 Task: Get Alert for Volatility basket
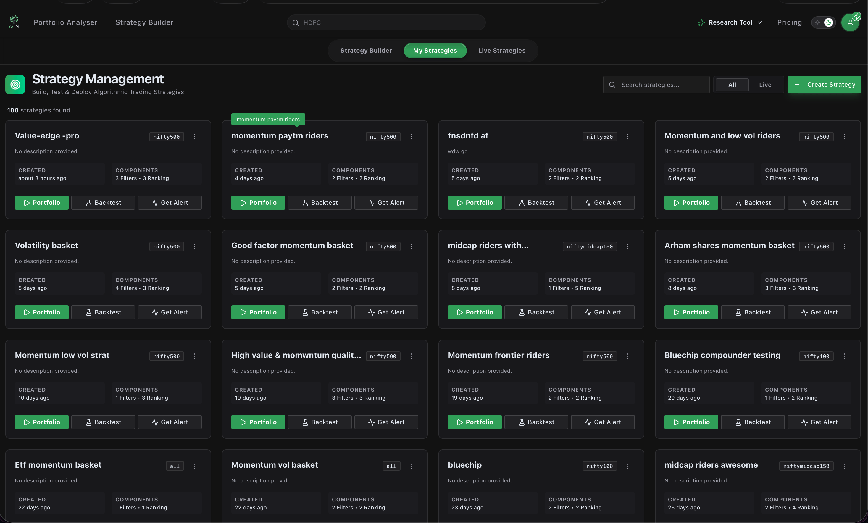tap(170, 312)
